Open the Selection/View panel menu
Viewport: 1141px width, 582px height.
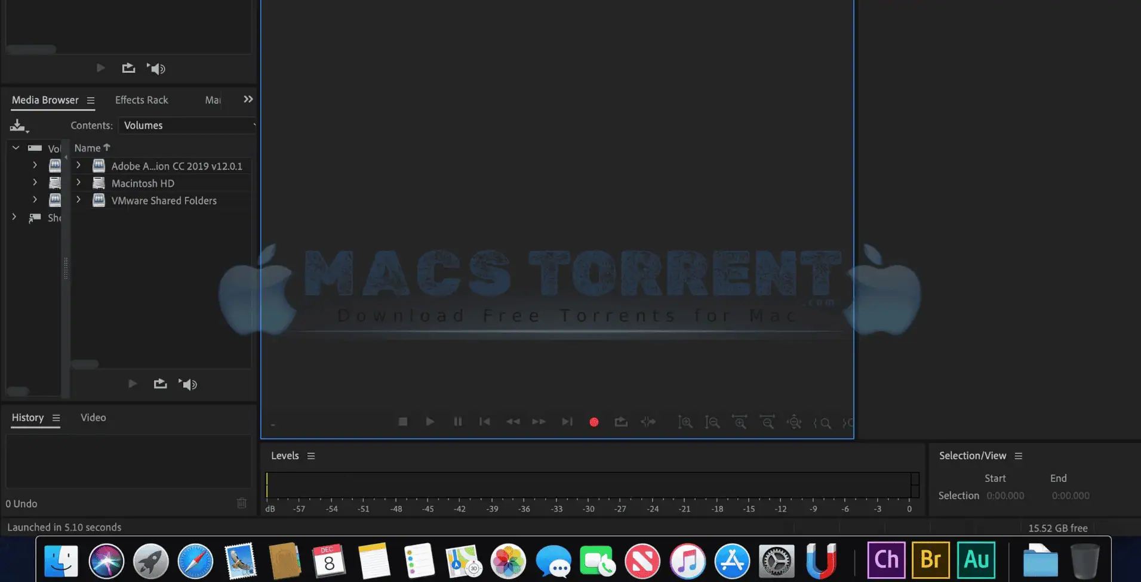1019,456
